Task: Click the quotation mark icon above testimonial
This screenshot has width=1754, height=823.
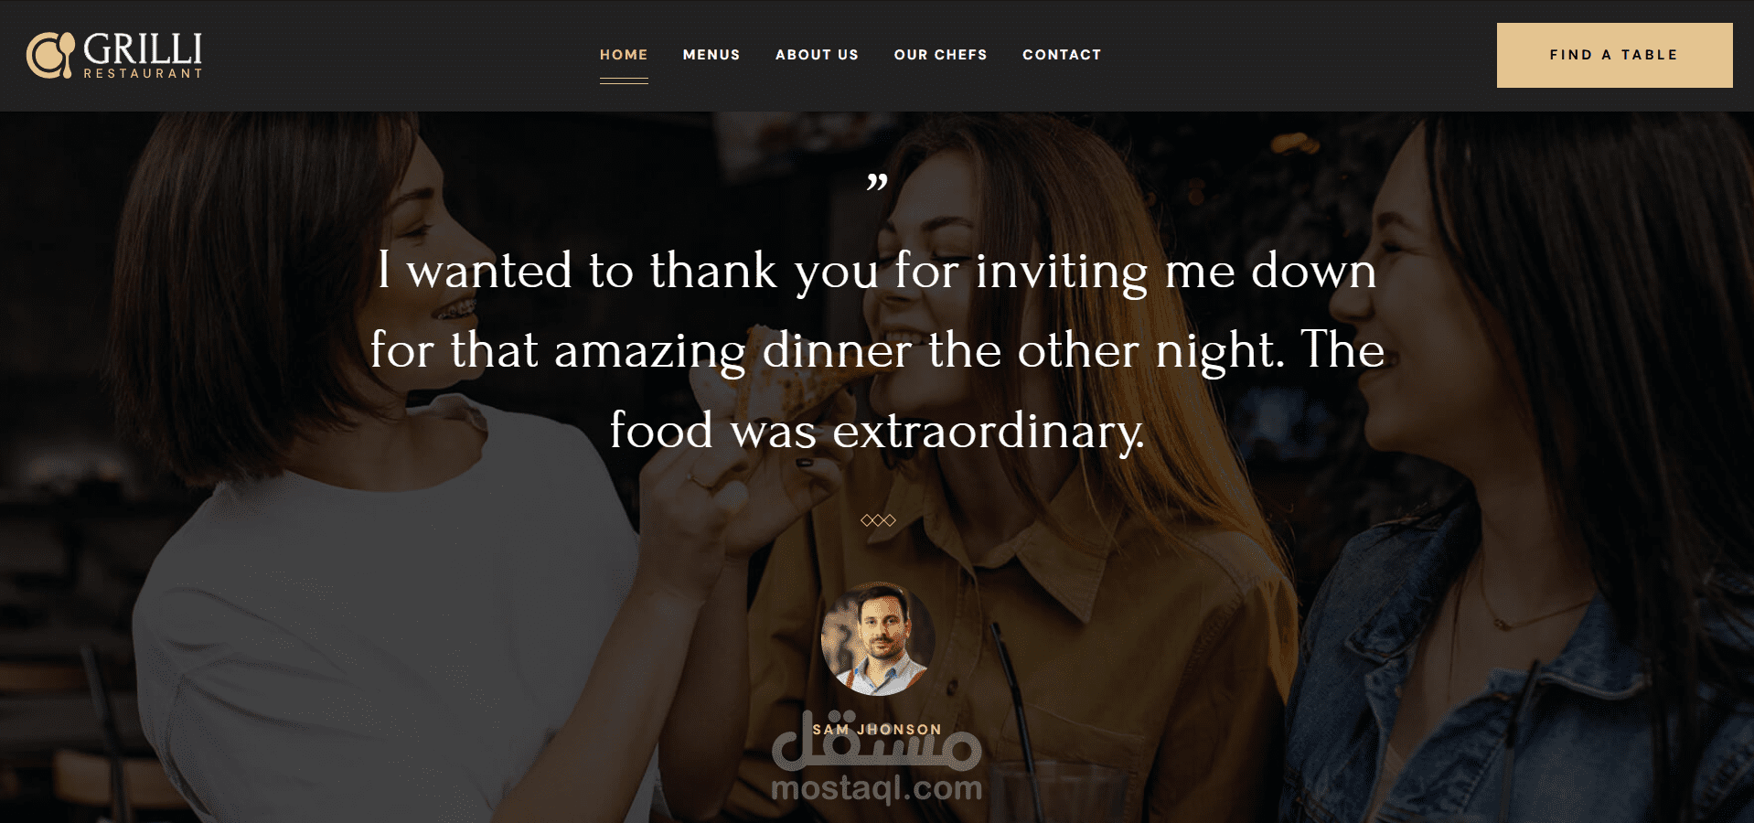Action: (877, 182)
